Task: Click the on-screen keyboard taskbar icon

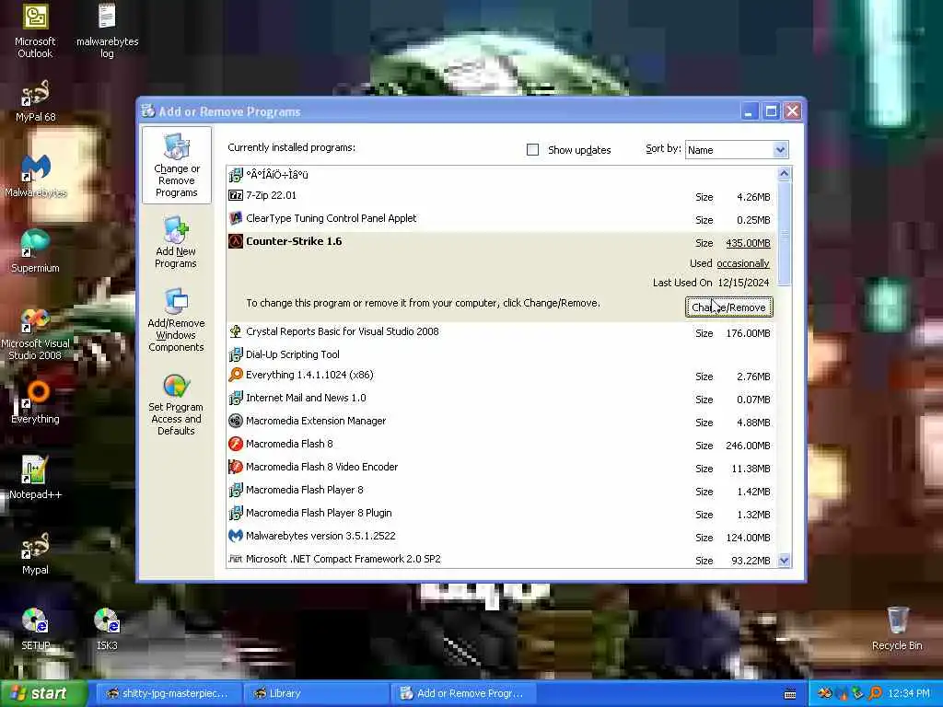Action: pos(790,694)
